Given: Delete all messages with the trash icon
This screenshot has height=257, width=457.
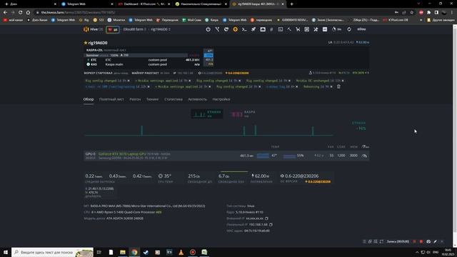Looking at the screenshot, I should click(x=338, y=86).
